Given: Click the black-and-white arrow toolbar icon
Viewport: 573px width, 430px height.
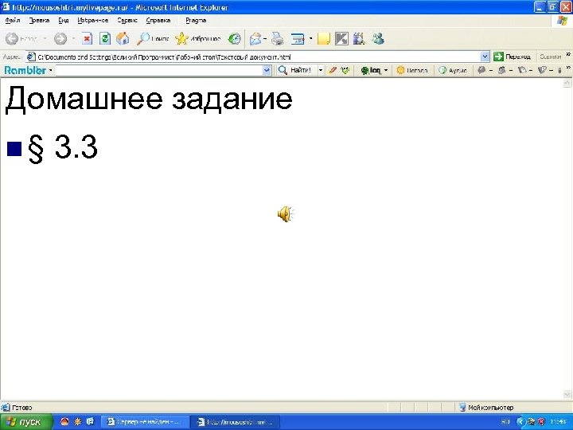Looking at the screenshot, I should coord(341,39).
